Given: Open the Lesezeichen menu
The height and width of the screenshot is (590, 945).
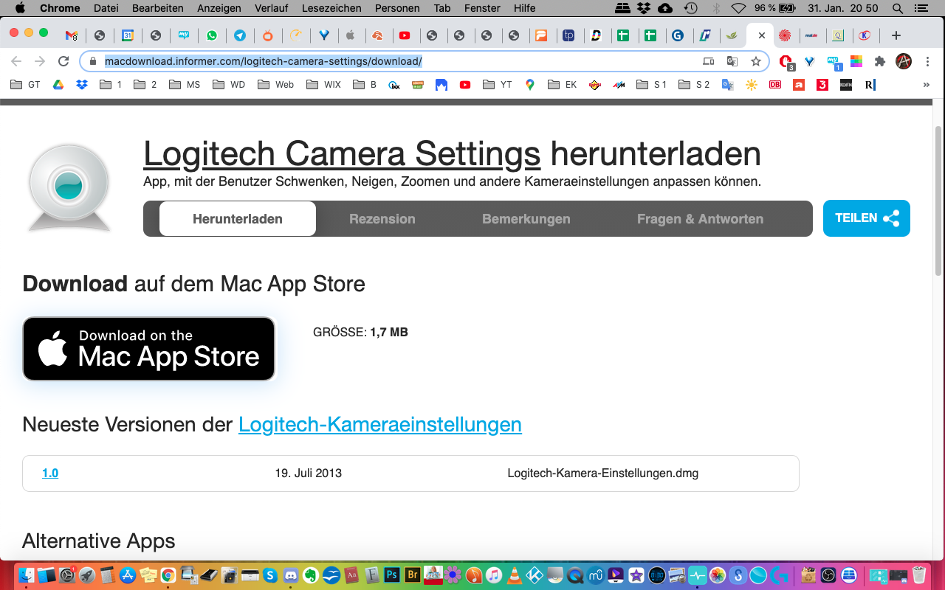Looking at the screenshot, I should [x=331, y=8].
